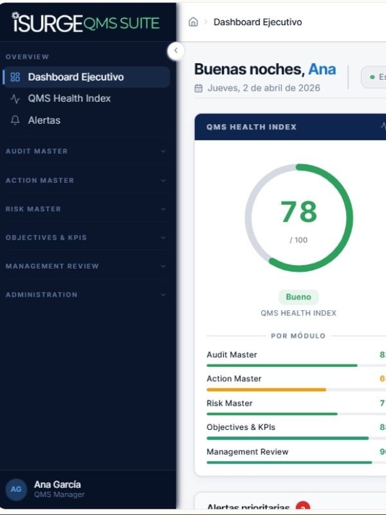Click the Risk Master progress bar
The height and width of the screenshot is (515, 386).
[x=296, y=414]
